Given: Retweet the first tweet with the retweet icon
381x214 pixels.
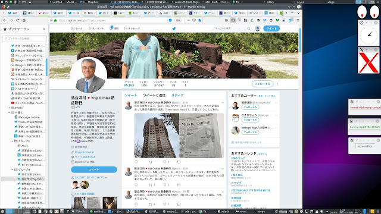Looking at the screenshot, I should (151, 162).
